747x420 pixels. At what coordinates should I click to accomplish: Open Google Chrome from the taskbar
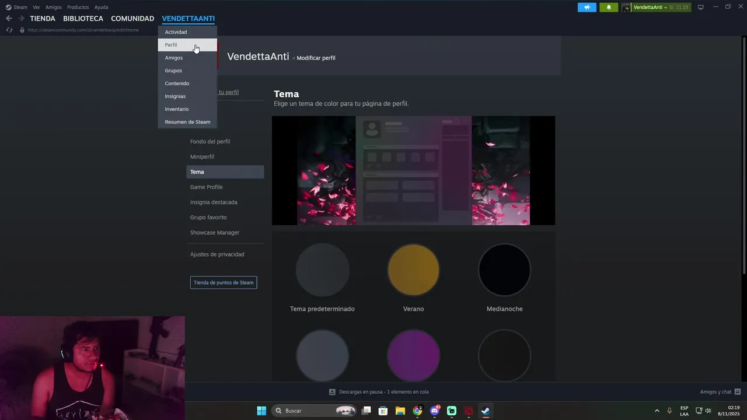[x=417, y=411]
